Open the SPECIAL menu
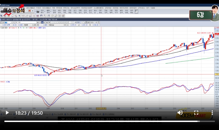Viewport: 219px width, 130px height. 66,8
